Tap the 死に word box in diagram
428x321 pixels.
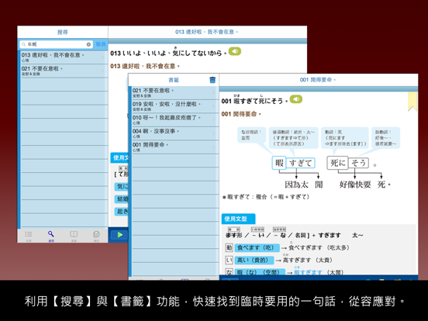(x=338, y=163)
